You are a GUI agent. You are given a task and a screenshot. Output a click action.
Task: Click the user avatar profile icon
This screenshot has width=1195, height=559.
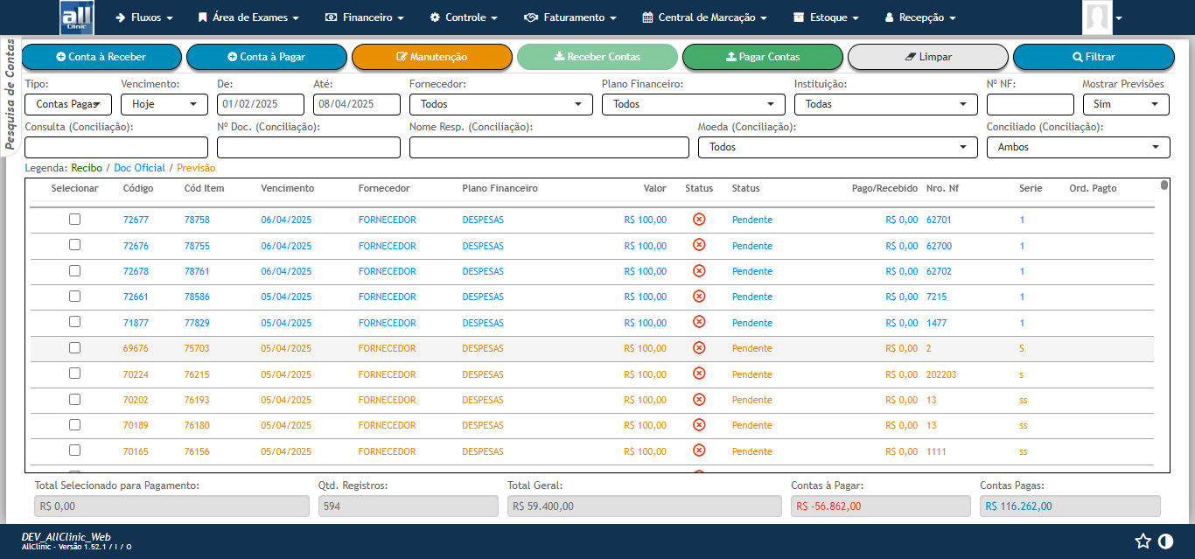click(x=1095, y=17)
